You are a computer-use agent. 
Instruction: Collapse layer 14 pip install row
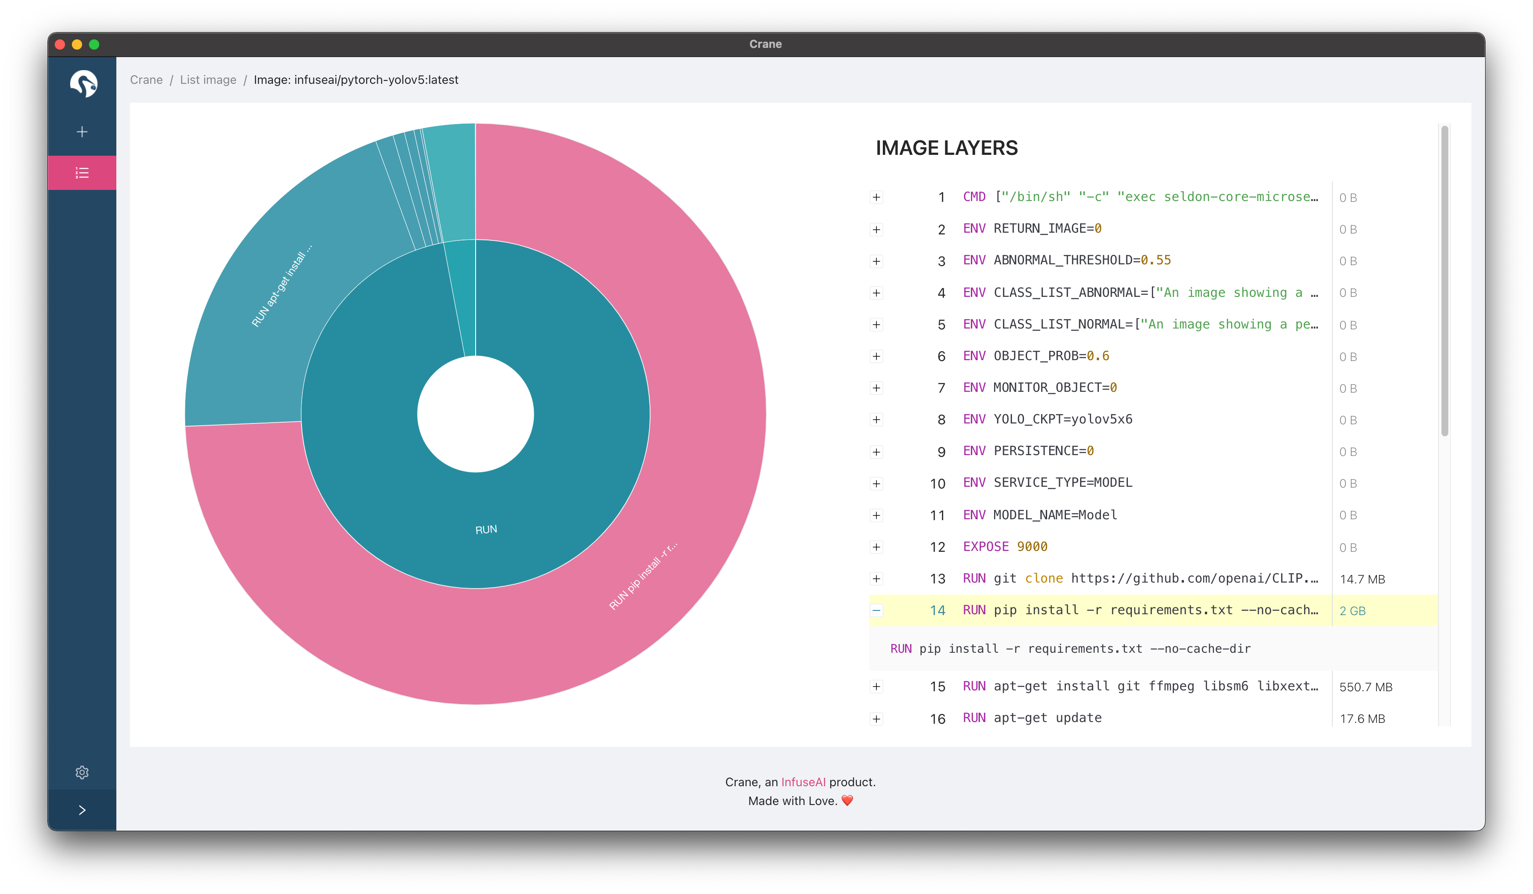(x=876, y=610)
